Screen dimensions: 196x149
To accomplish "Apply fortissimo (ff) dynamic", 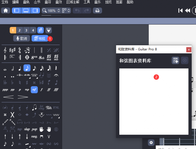I will [49, 90].
